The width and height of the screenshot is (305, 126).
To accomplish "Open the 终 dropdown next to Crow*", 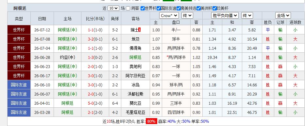I will pos(187,16).
